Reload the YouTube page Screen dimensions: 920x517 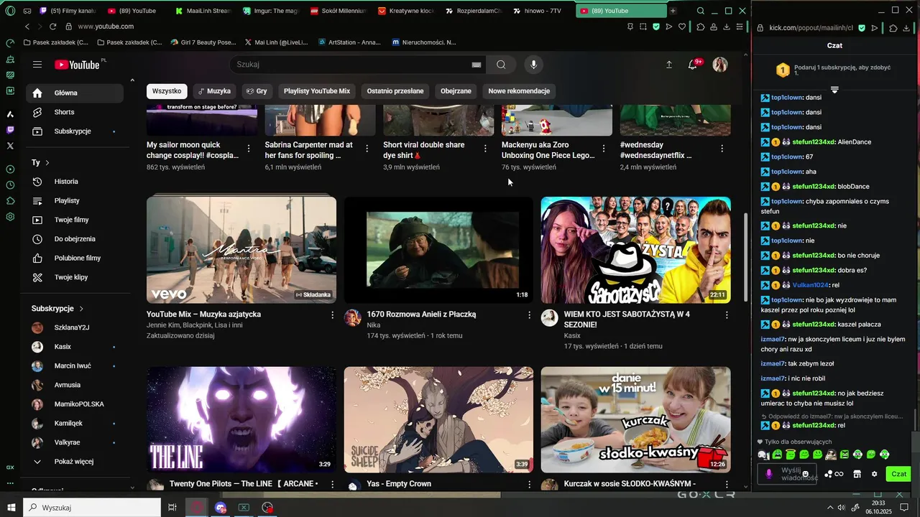(x=53, y=27)
